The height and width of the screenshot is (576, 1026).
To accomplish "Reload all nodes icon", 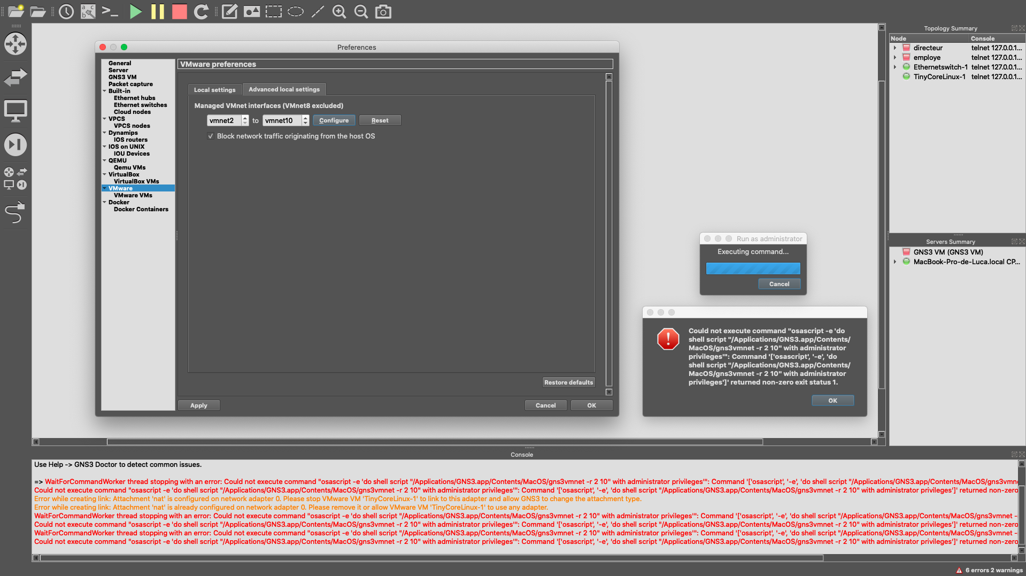I will click(x=201, y=11).
